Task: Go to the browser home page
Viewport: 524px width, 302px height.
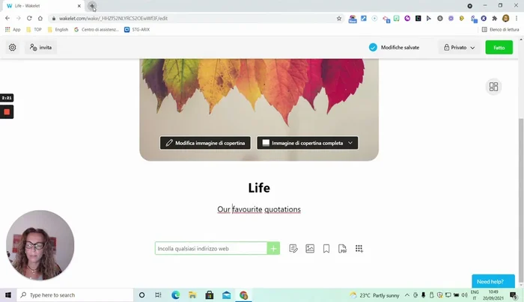Action: point(40,19)
